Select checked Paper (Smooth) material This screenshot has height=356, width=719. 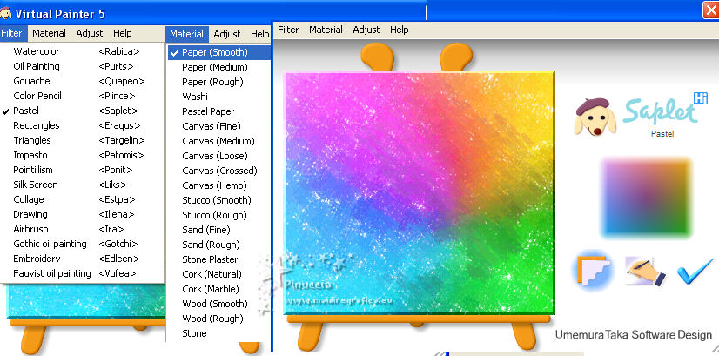coord(218,52)
